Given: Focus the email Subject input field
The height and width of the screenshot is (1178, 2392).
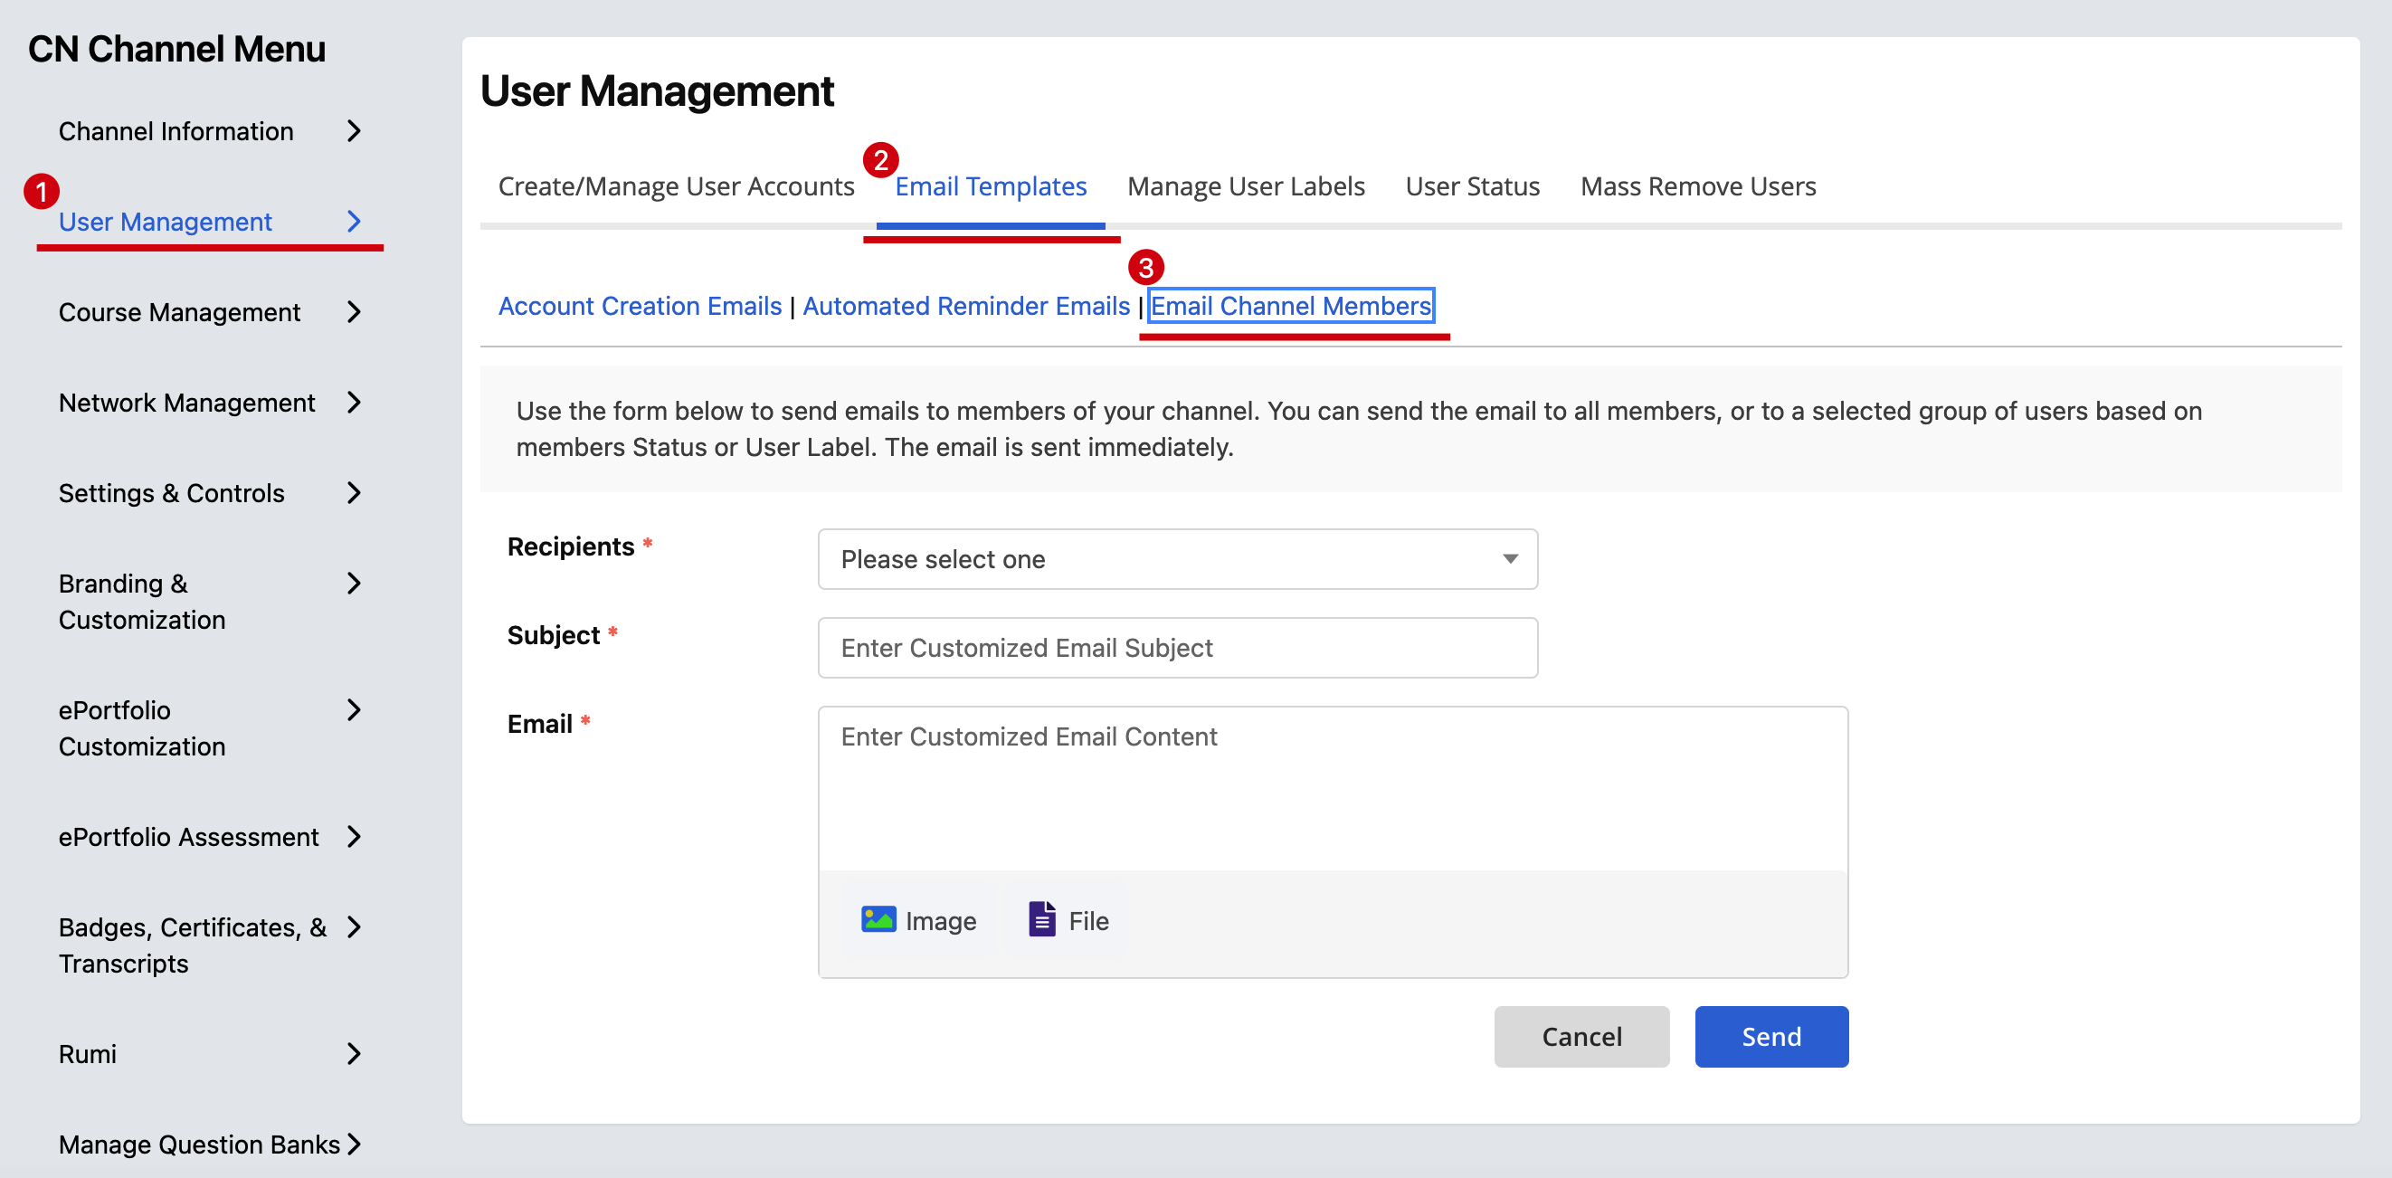Looking at the screenshot, I should tap(1177, 647).
